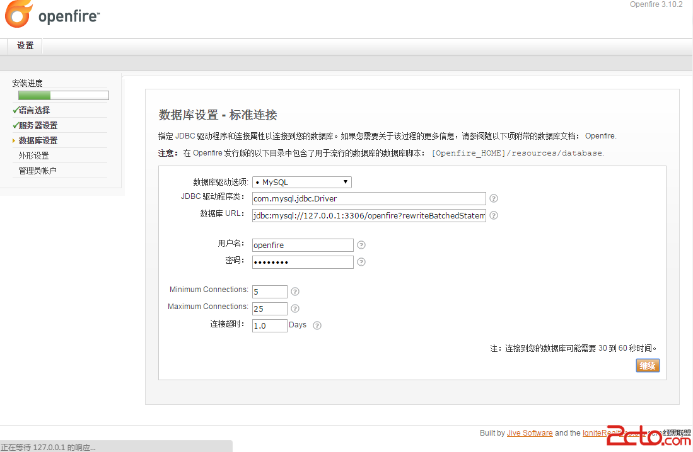This screenshot has height=452, width=693.
Task: Focus the JDBC driver class input field
Action: pos(369,199)
